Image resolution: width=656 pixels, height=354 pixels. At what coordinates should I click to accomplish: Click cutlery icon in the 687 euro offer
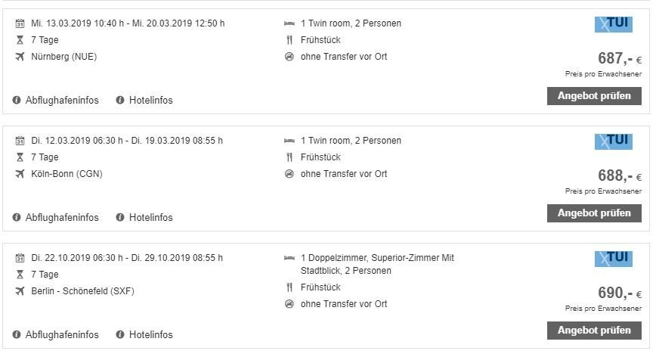(x=289, y=40)
